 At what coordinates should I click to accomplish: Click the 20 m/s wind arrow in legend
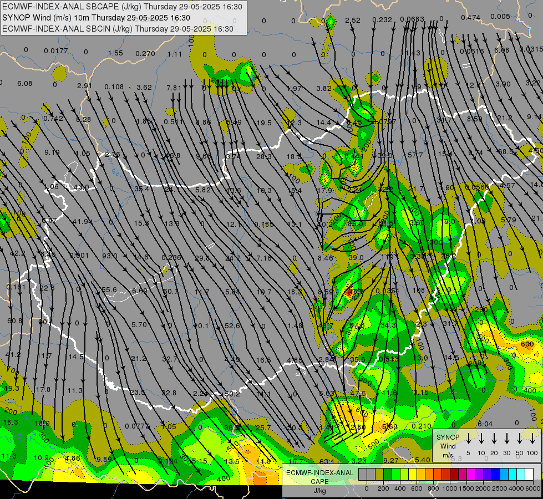click(x=494, y=439)
